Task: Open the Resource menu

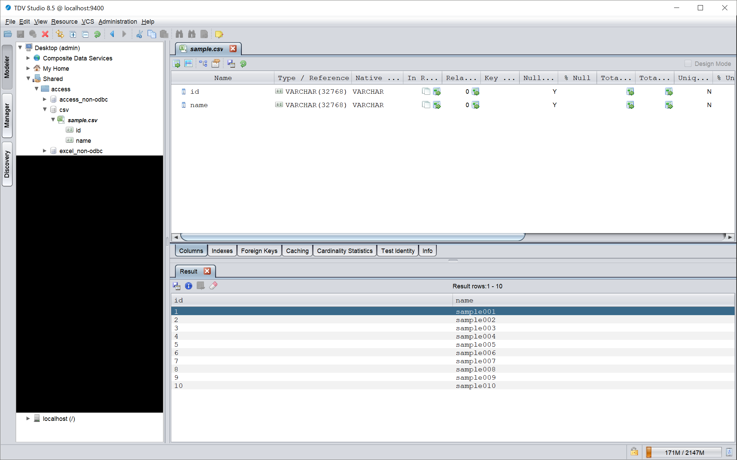Action: [64, 22]
